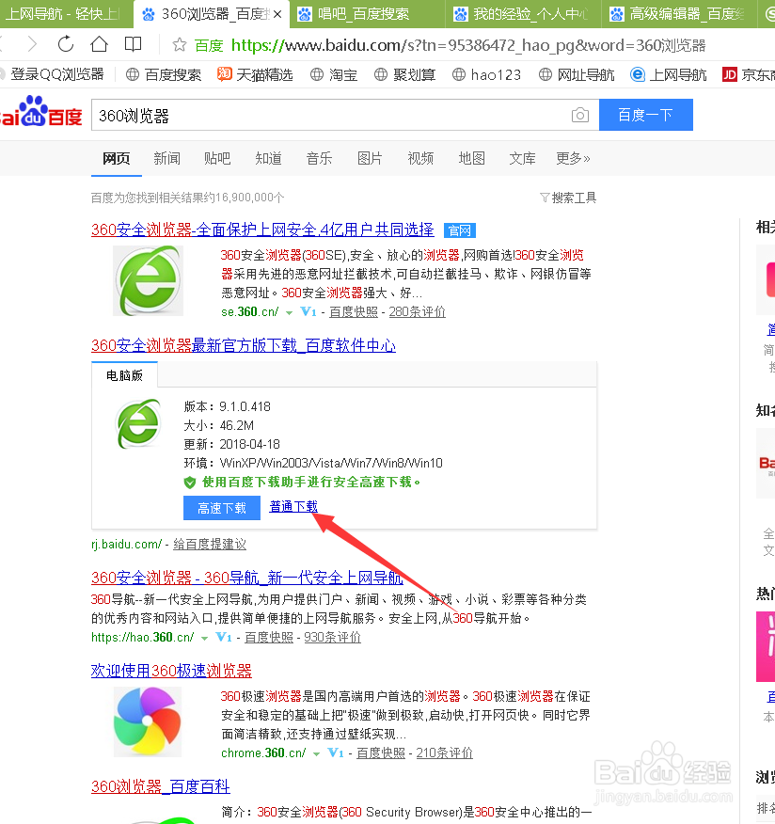Select the 音乐 search category
The image size is (775, 824).
[x=319, y=158]
